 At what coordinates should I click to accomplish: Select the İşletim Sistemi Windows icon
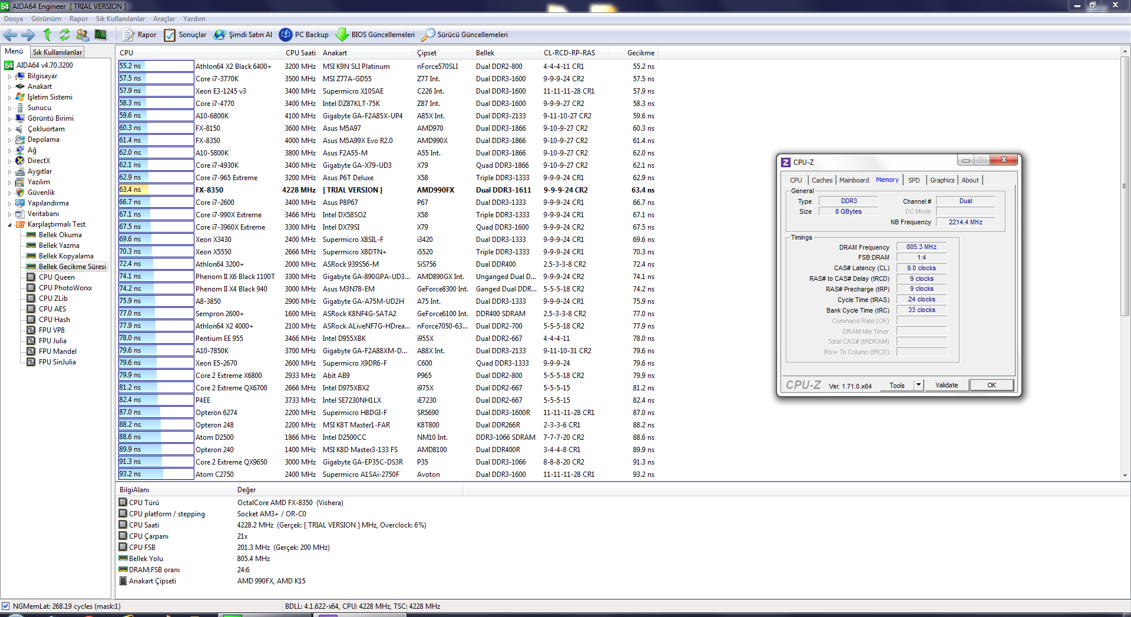[x=20, y=97]
